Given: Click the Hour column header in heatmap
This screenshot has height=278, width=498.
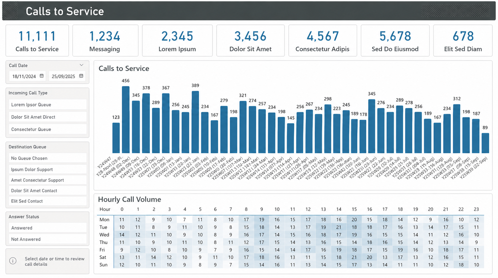Looking at the screenshot, I should click(x=105, y=209).
